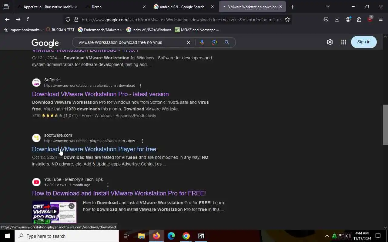Open the Firefox account icon
The height and width of the screenshot is (242, 388).
point(348,19)
